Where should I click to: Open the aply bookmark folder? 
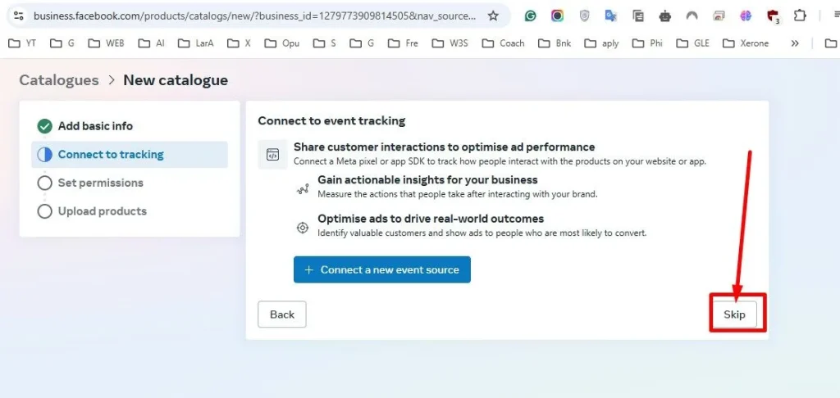tap(602, 43)
